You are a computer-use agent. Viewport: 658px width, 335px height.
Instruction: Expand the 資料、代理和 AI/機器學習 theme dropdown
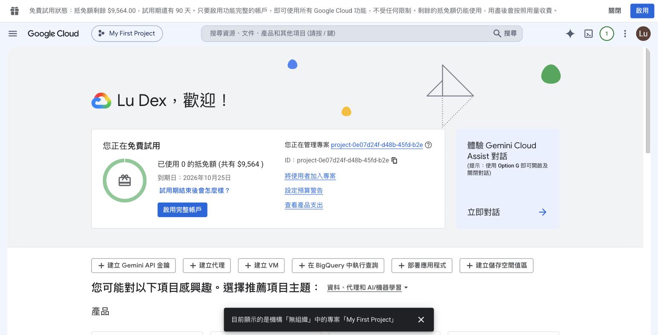click(x=368, y=288)
